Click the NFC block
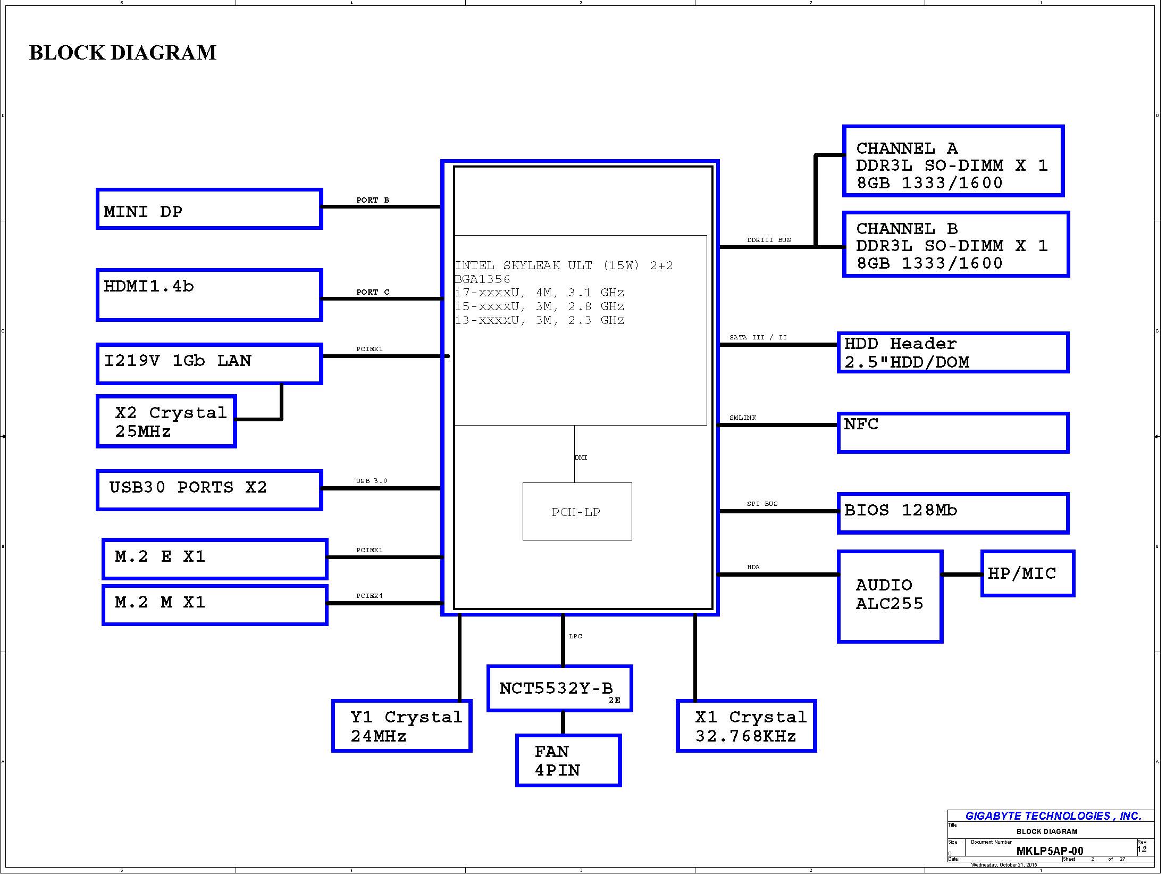 (x=953, y=432)
